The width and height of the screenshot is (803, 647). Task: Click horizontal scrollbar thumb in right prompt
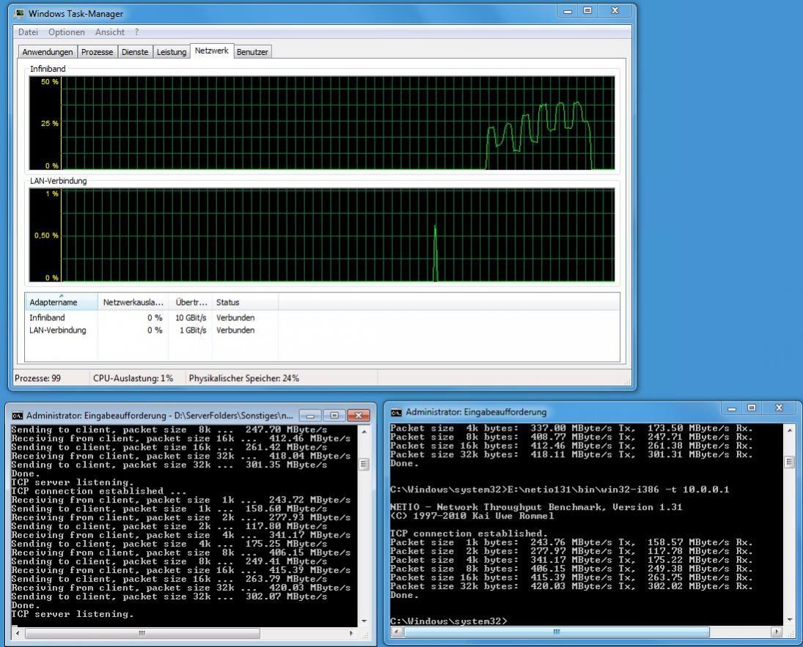click(557, 632)
